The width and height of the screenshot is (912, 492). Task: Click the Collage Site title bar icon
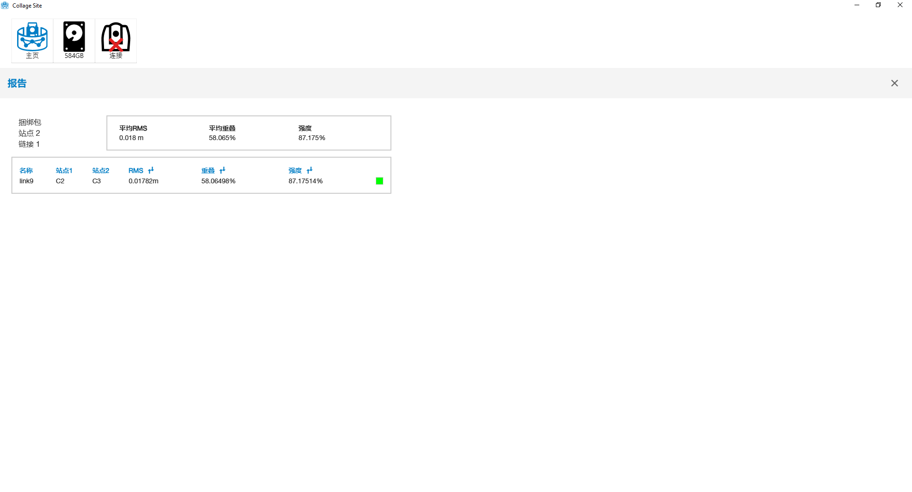(5, 5)
